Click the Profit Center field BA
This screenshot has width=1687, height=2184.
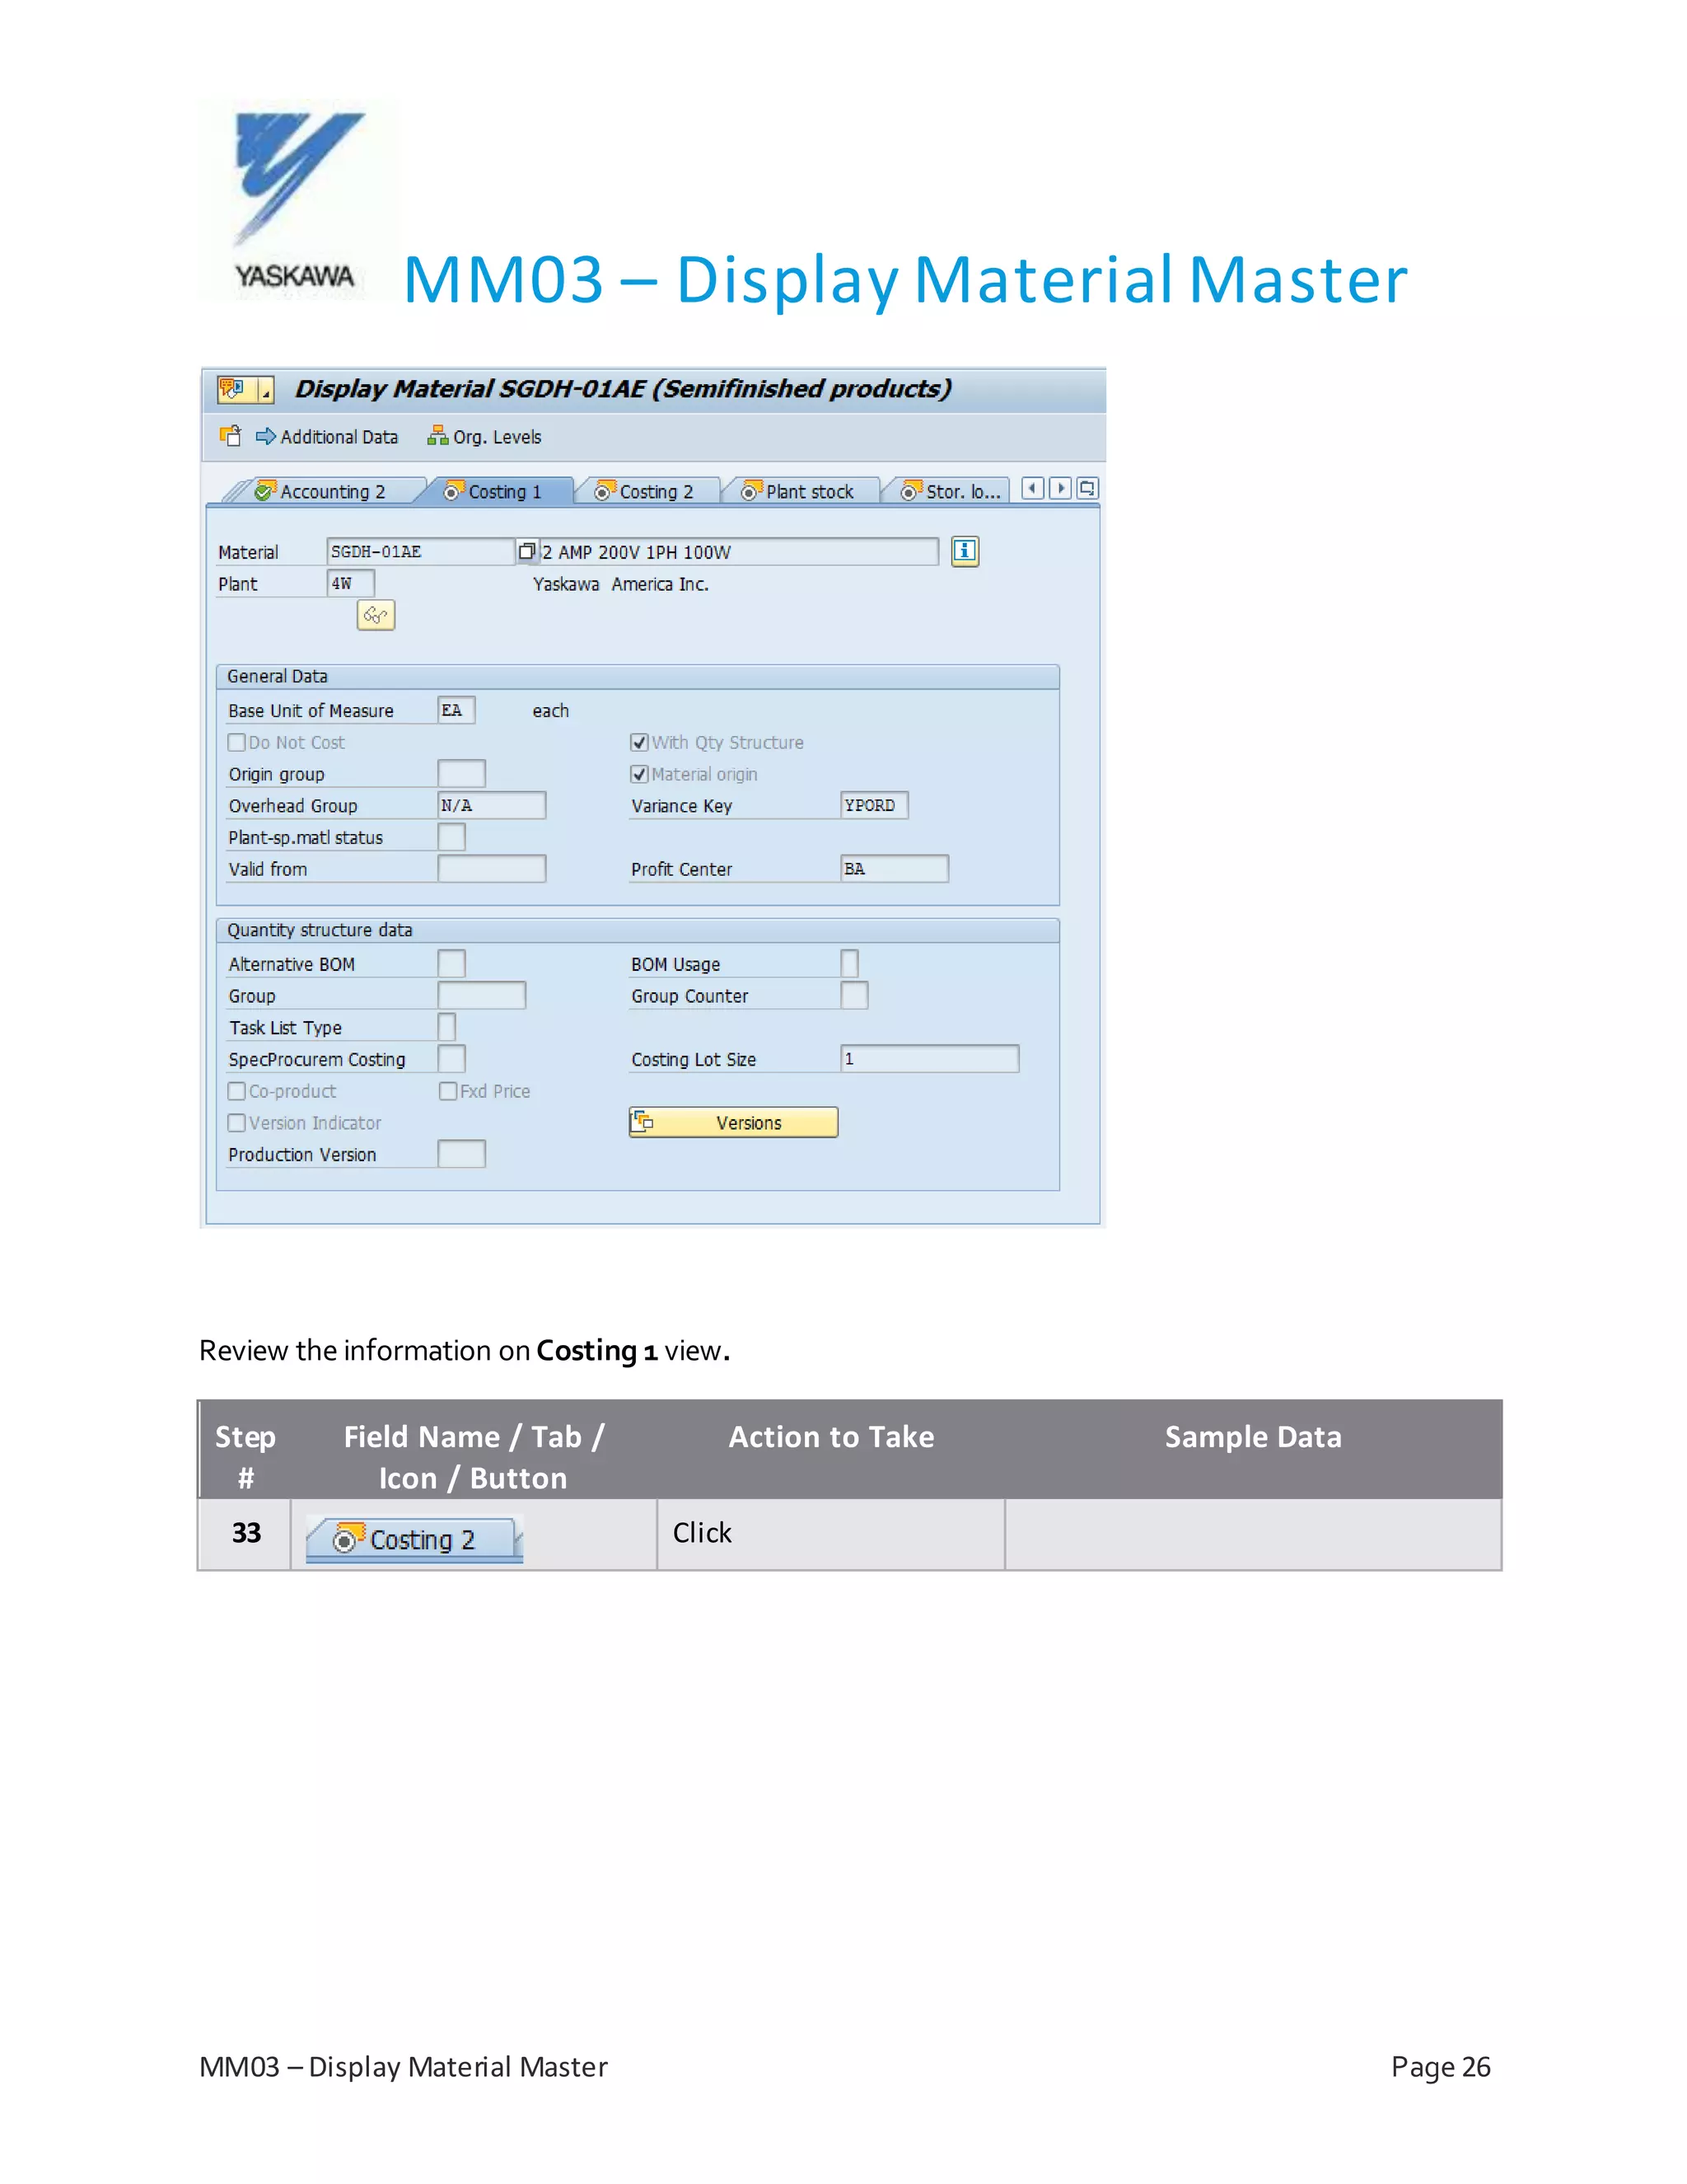point(894,869)
